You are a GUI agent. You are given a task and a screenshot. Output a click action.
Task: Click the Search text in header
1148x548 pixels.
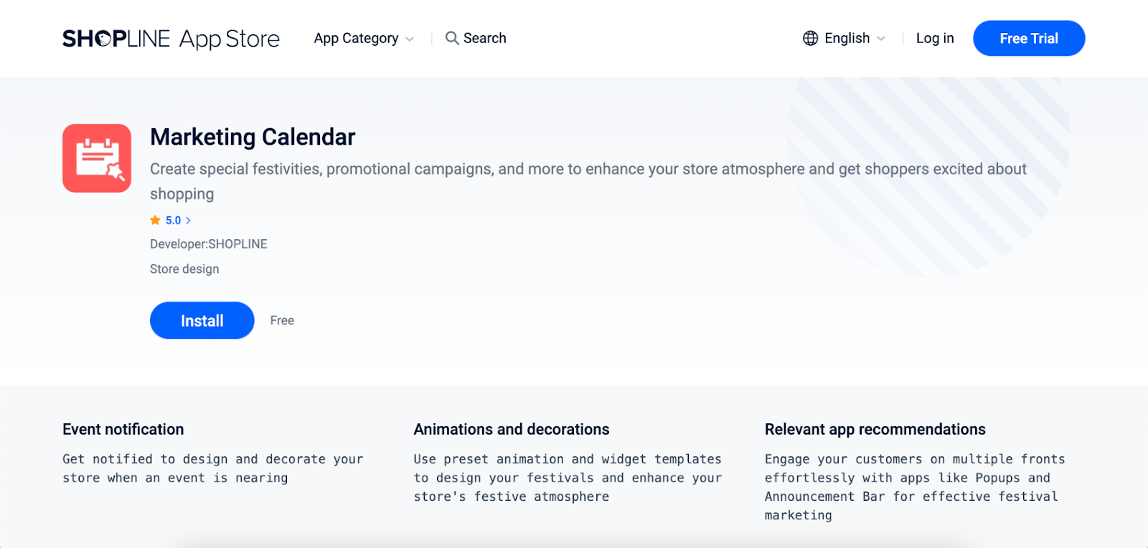click(x=484, y=38)
